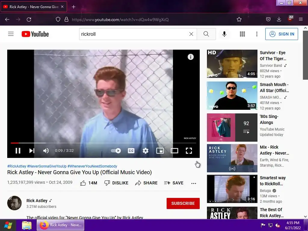Switch to theater mode
The width and height of the screenshot is (308, 231).
[174, 151]
